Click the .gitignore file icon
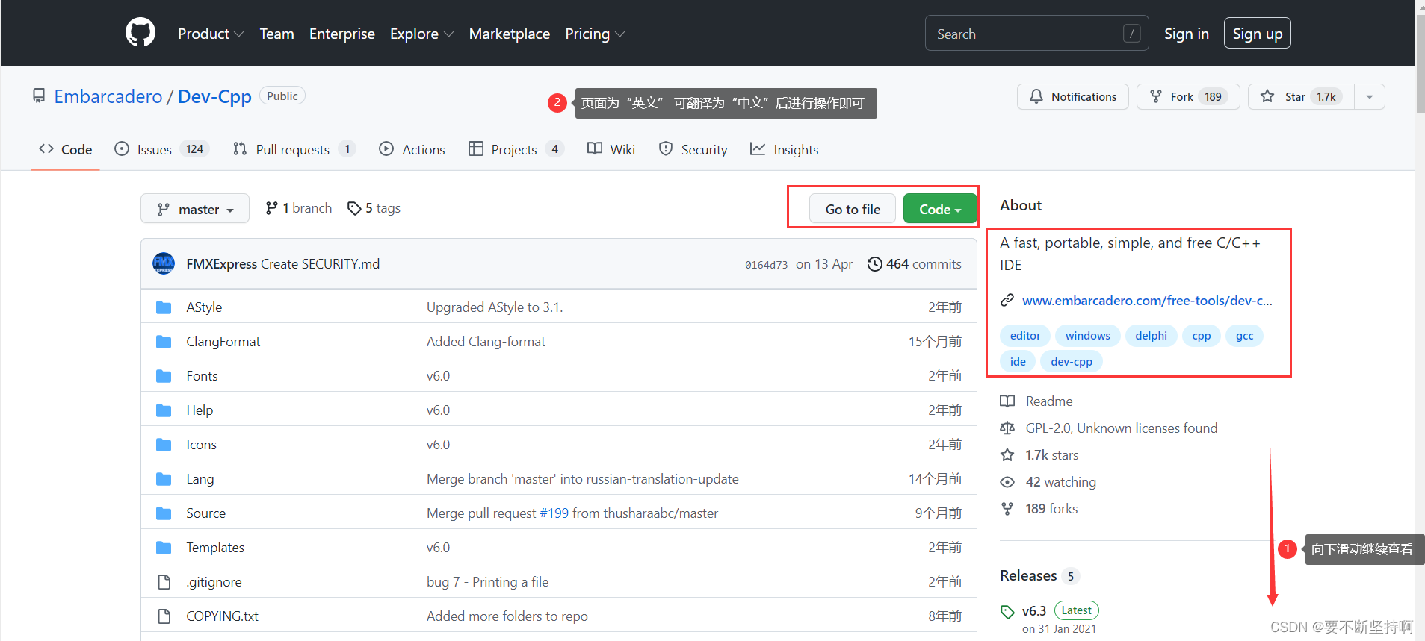The width and height of the screenshot is (1425, 641). (x=164, y=582)
